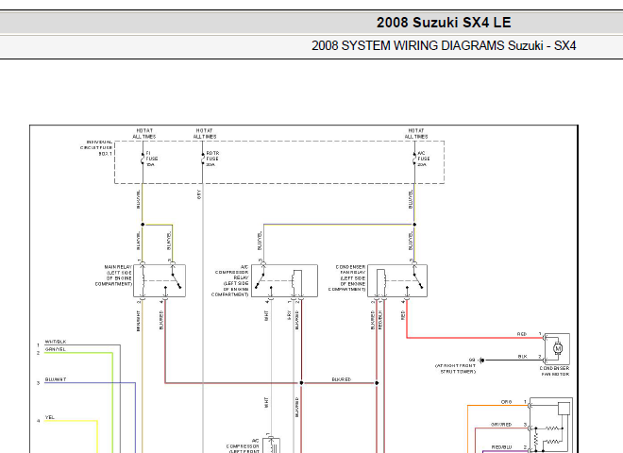Click HOT AT ALL TIMES above A/C fuse
The height and width of the screenshot is (453, 623).
click(x=416, y=133)
